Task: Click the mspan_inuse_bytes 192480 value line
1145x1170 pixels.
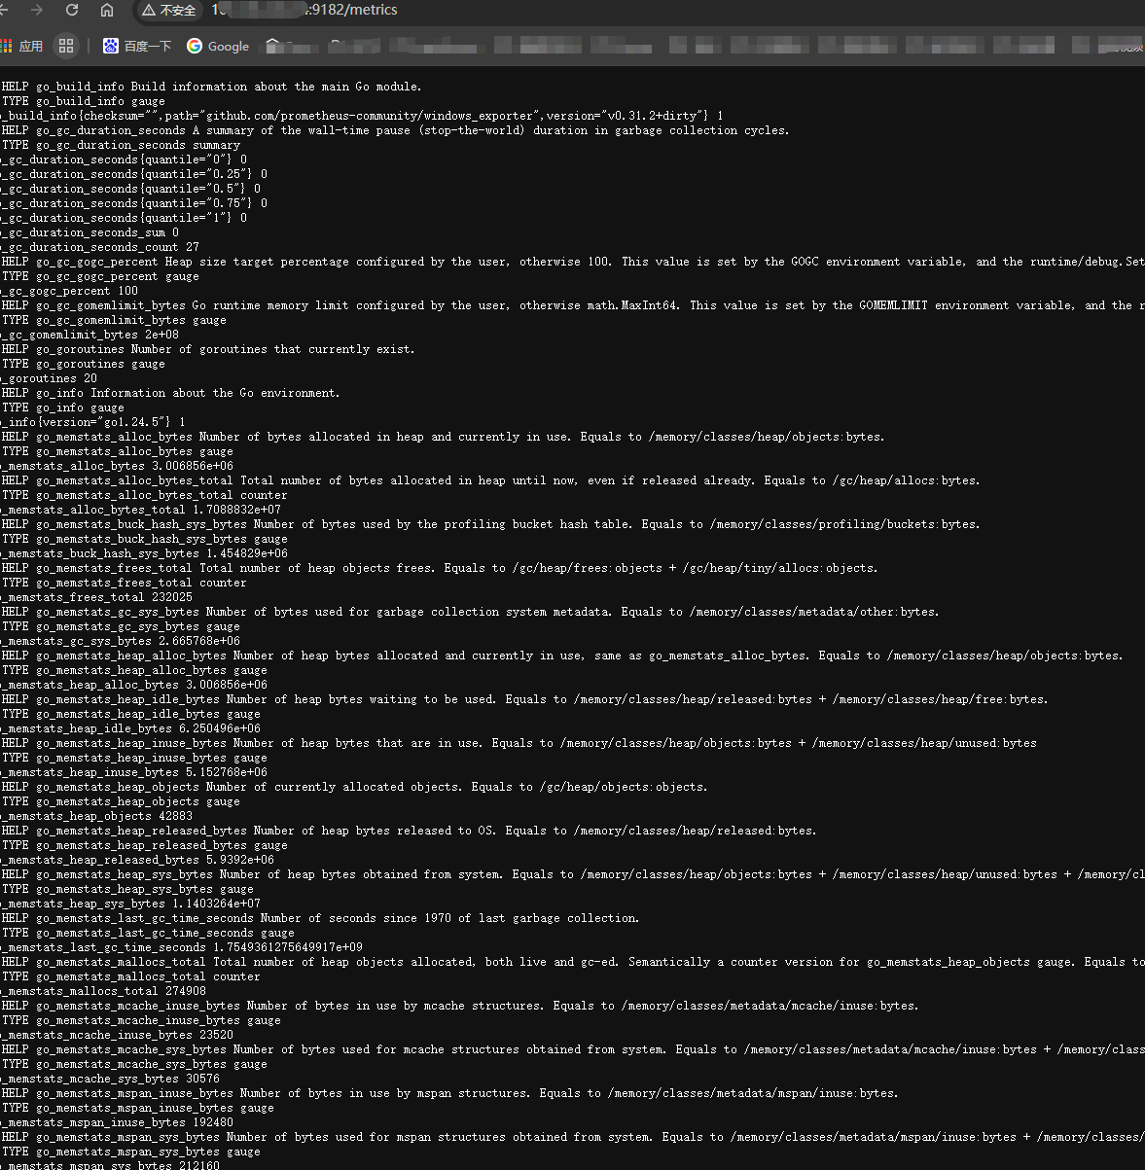Action: (x=117, y=1122)
